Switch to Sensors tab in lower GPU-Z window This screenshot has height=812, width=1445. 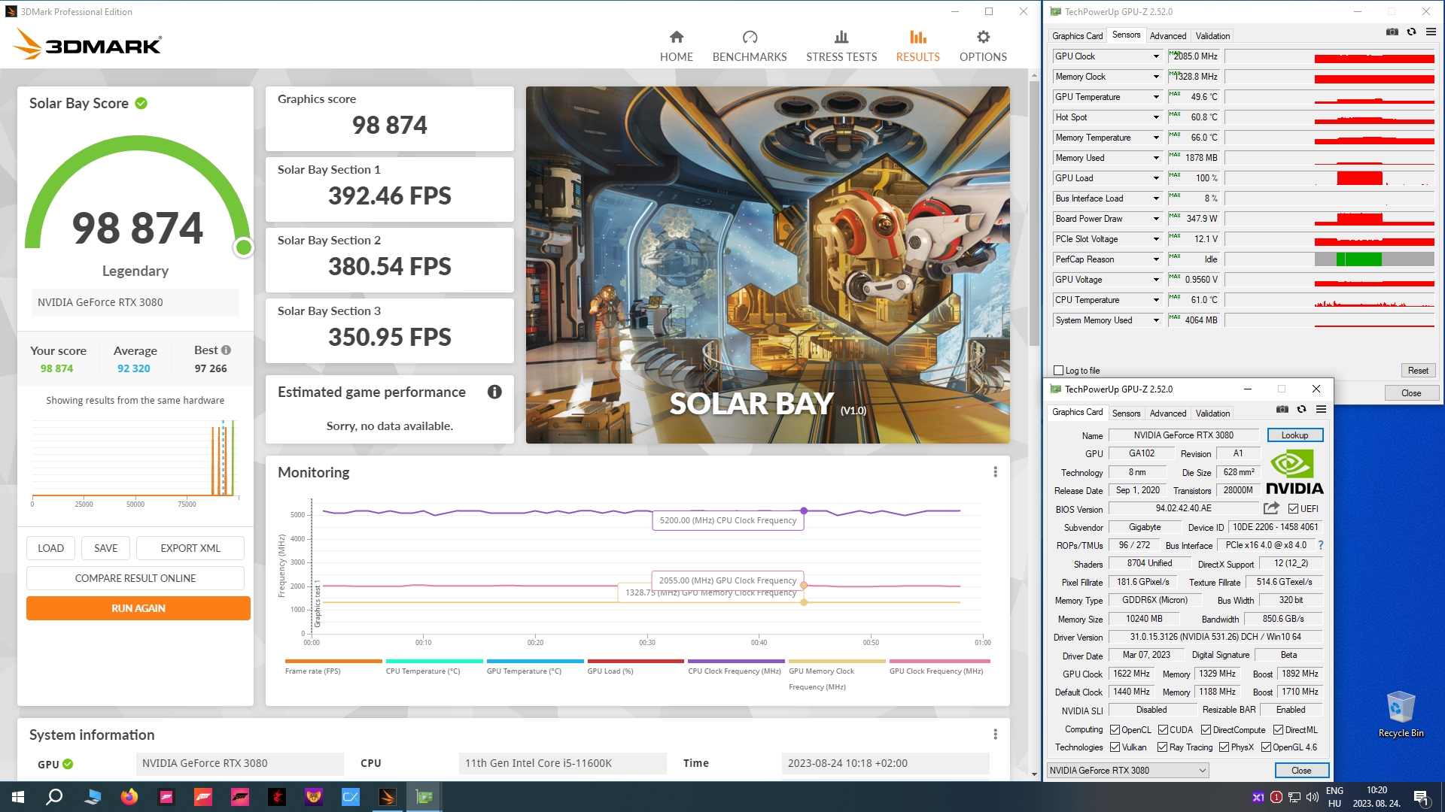pos(1126,414)
